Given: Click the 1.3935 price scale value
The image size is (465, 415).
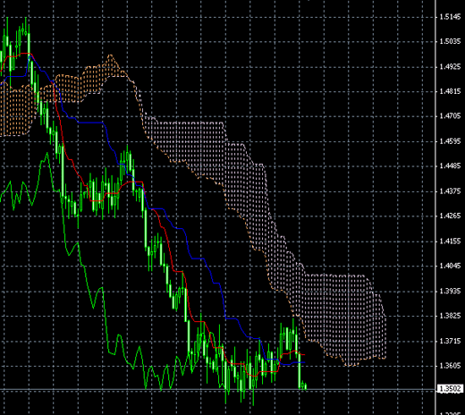Looking at the screenshot, I should (x=451, y=291).
